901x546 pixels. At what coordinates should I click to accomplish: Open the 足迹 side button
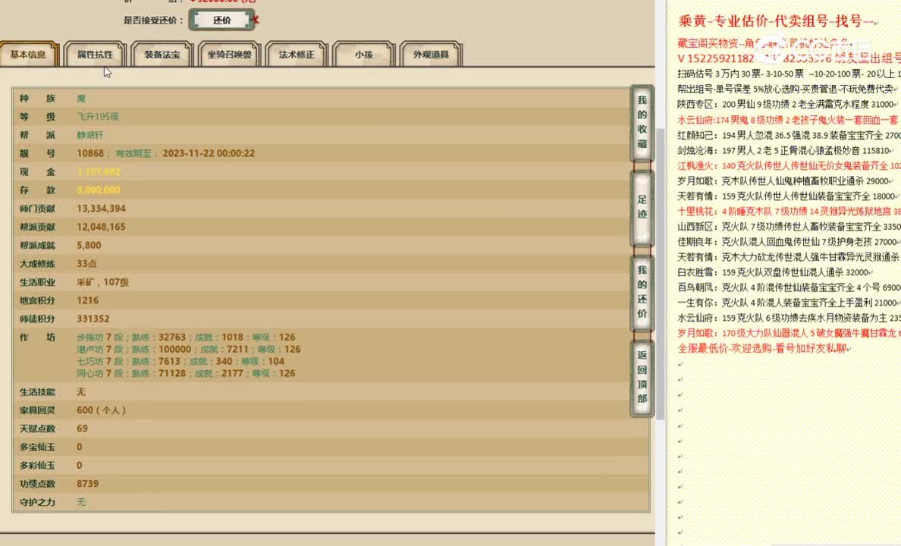point(642,207)
